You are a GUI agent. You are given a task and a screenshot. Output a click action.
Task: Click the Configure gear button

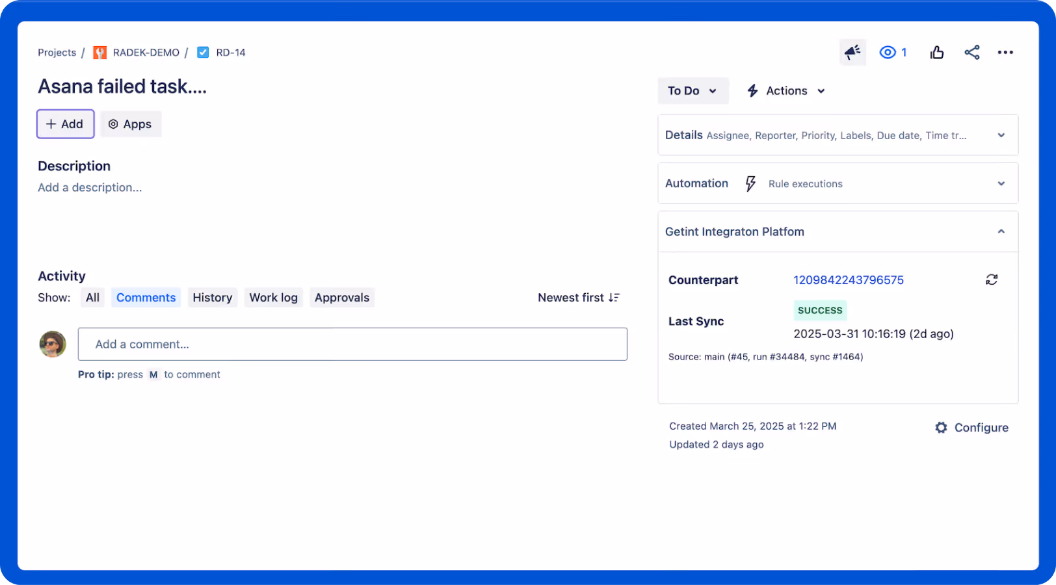[971, 428]
